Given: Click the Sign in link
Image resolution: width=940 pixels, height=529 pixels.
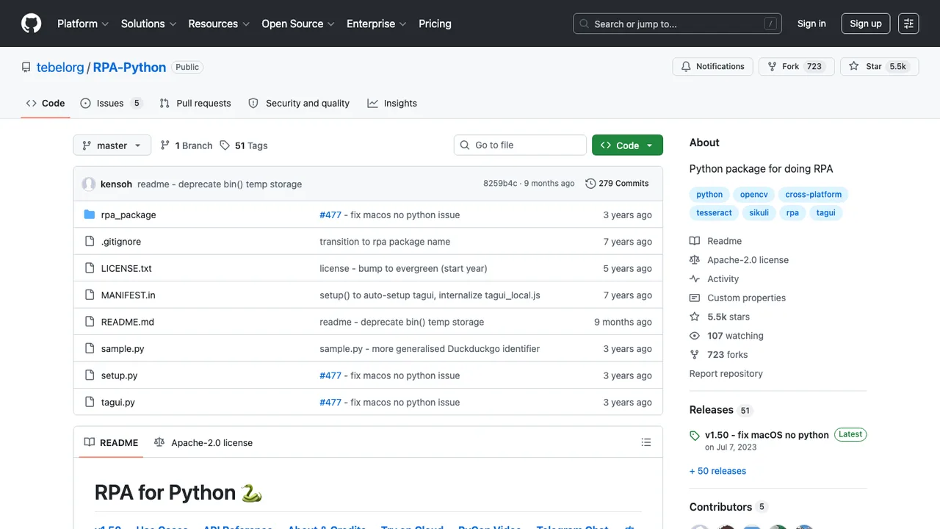Looking at the screenshot, I should click(811, 24).
